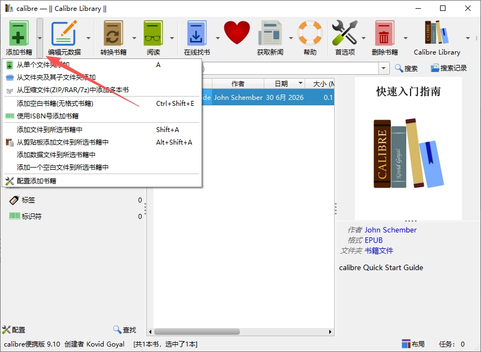Expand the Calibre Library dropdown arrow
The height and width of the screenshot is (352, 481).
click(468, 38)
